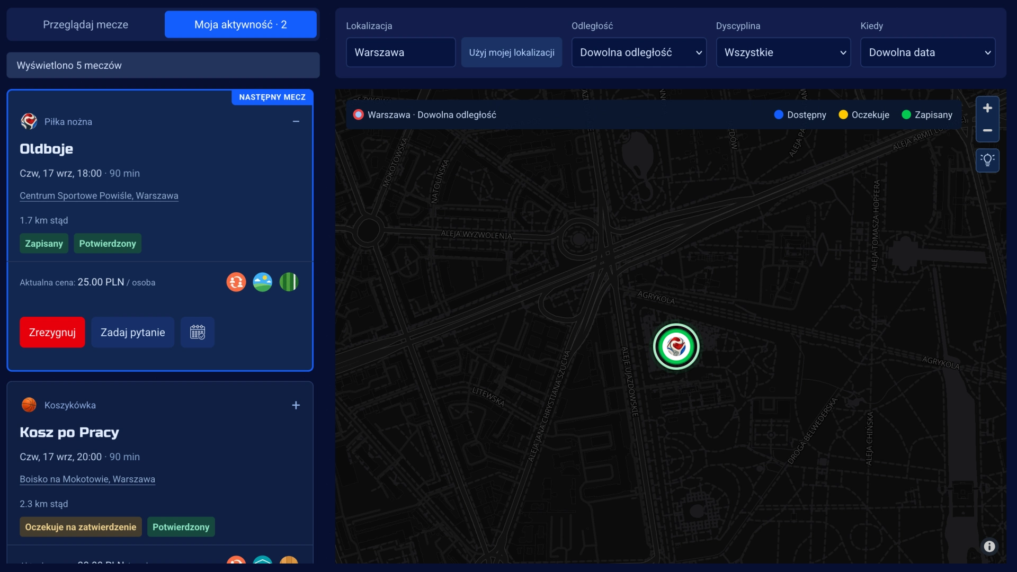Select the football match marker on the map
Viewport: 1017px width, 572px height.
tap(676, 347)
